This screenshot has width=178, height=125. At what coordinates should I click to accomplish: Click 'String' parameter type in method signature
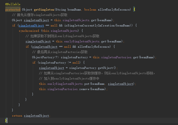(x=61, y=9)
